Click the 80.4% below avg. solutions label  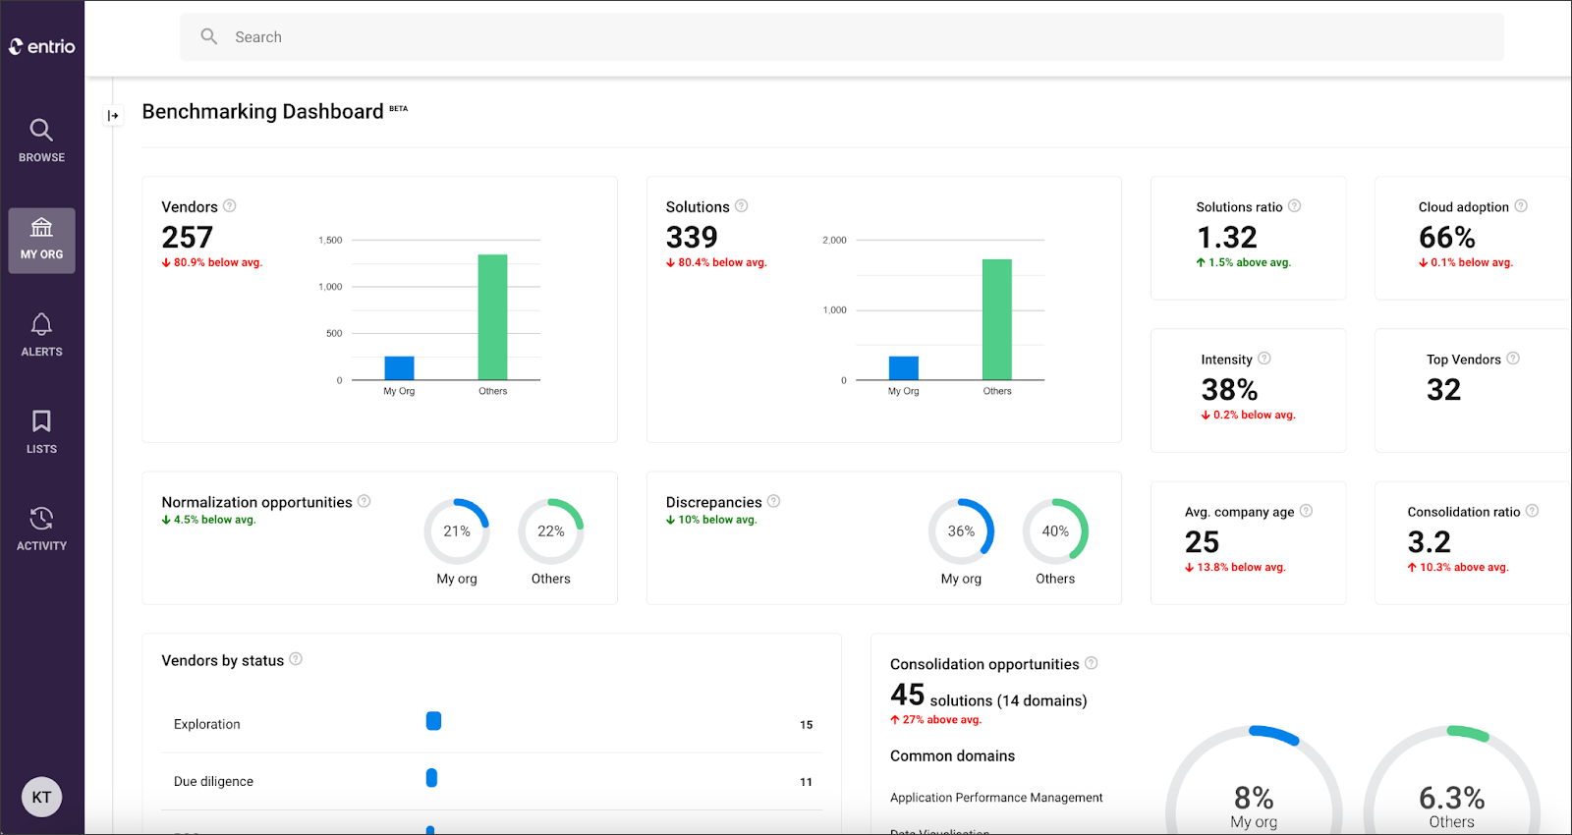[x=716, y=262]
